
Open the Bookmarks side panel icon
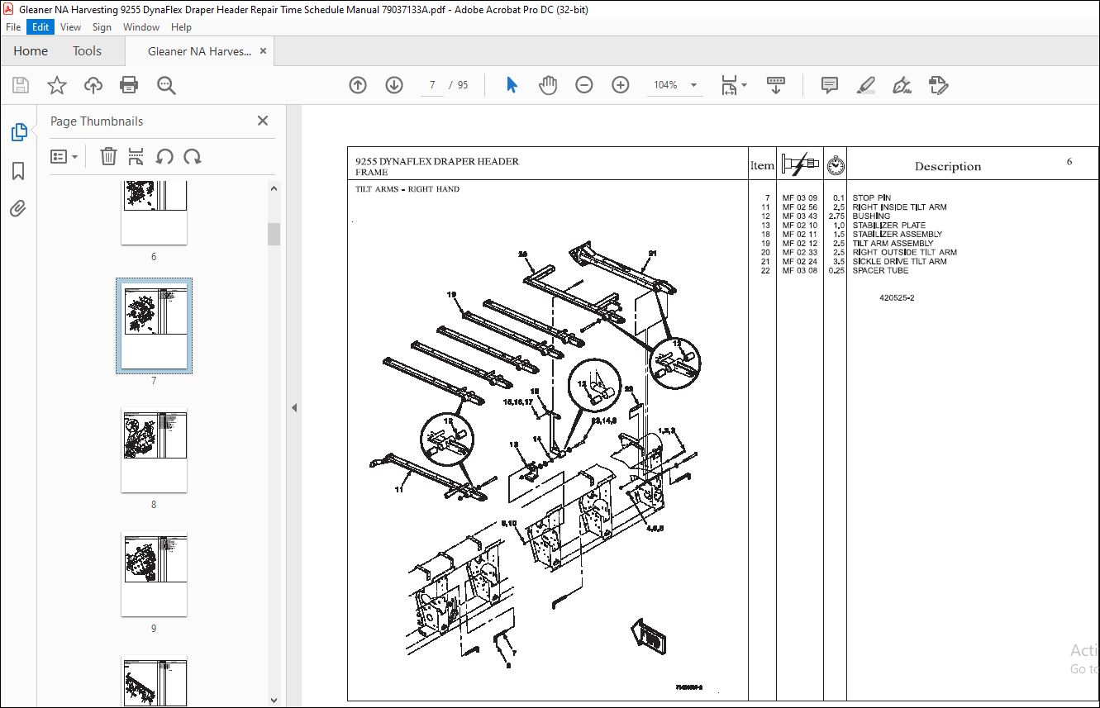coord(18,171)
